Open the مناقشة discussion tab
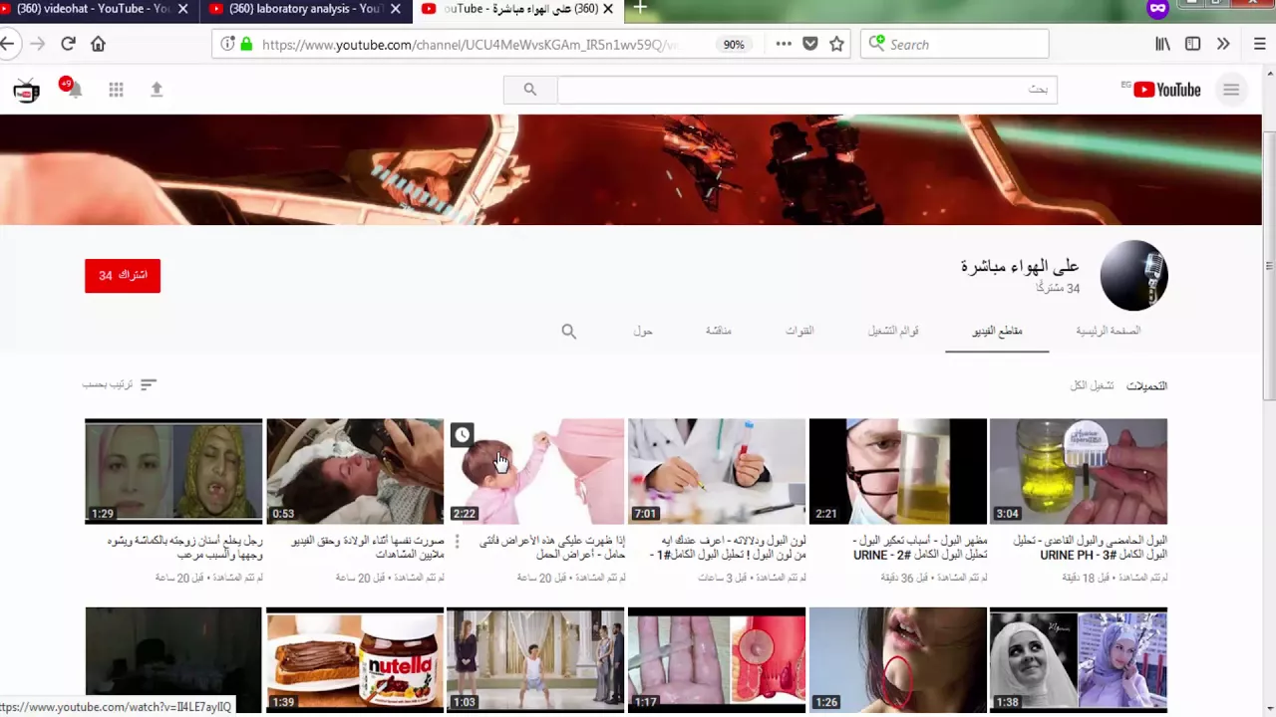The height and width of the screenshot is (717, 1276). click(719, 331)
